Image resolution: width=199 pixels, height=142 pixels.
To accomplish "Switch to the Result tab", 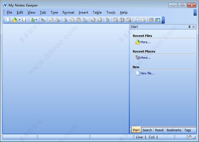I will (159, 130).
